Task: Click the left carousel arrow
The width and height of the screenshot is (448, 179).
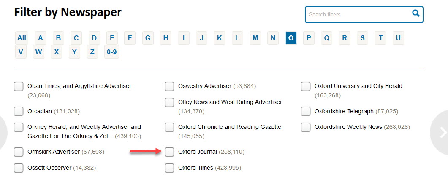Action: [x=3, y=133]
